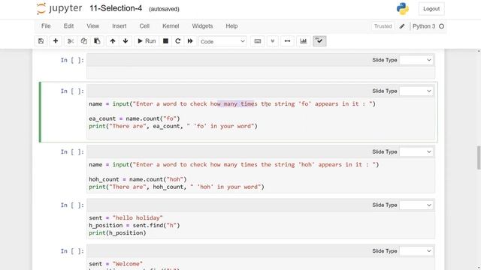Click the horizontal double-arrow toolbar icon
This screenshot has width=481, height=270.
pyautogui.click(x=287, y=41)
